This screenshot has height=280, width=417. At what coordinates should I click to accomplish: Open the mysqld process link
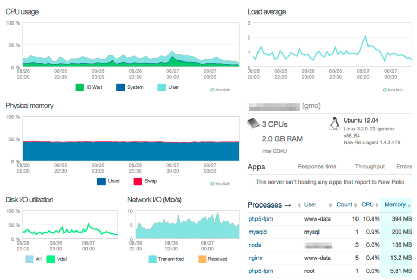click(257, 232)
